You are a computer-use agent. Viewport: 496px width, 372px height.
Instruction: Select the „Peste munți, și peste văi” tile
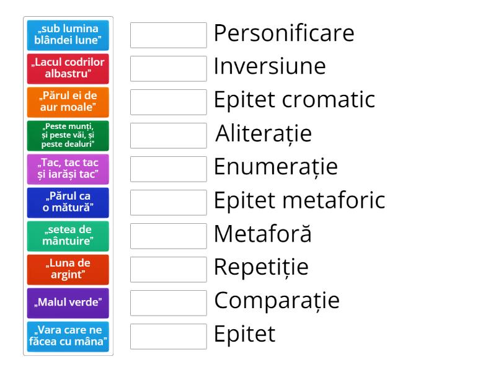click(x=68, y=136)
